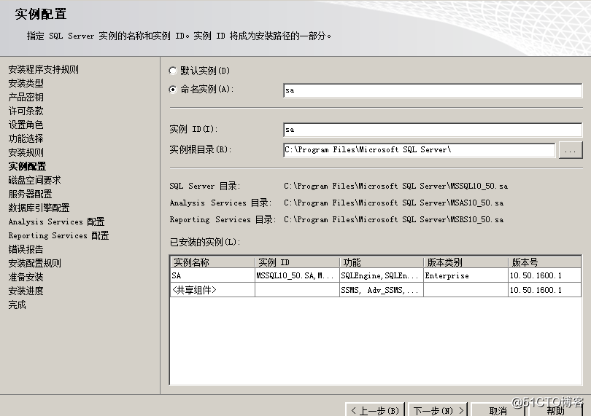The image size is (591, 416).
Task: Select 产品密钥 step in sidebar
Action: [x=26, y=97]
